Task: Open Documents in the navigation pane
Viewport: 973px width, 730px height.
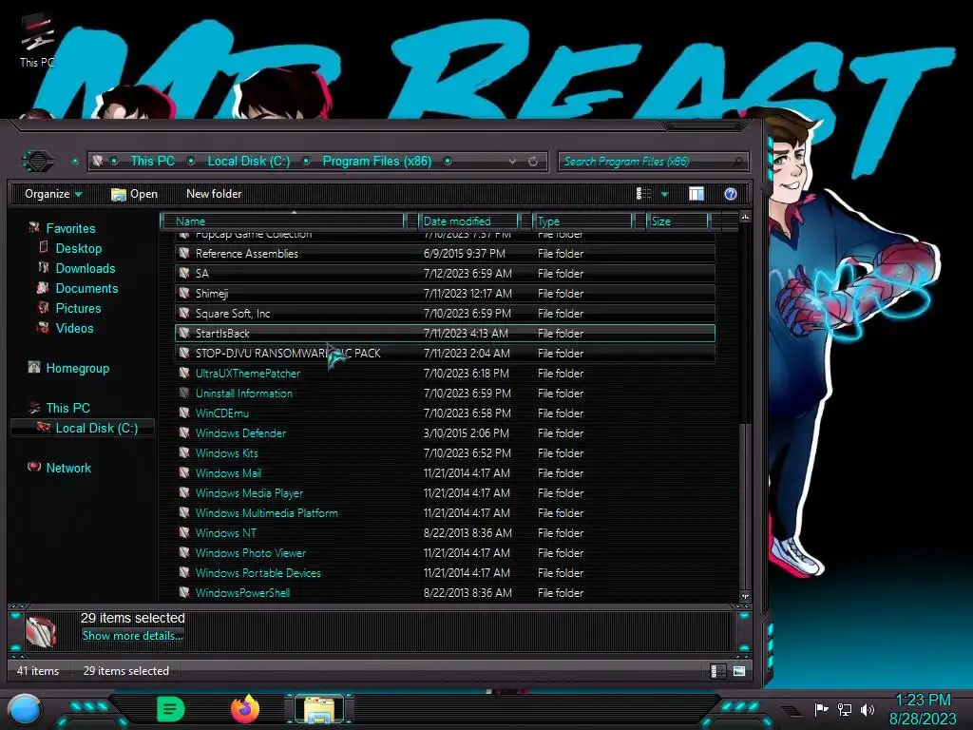Action: 86,288
